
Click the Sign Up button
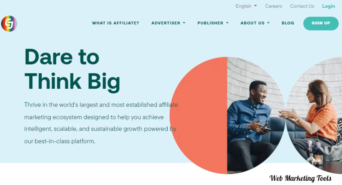pos(321,23)
